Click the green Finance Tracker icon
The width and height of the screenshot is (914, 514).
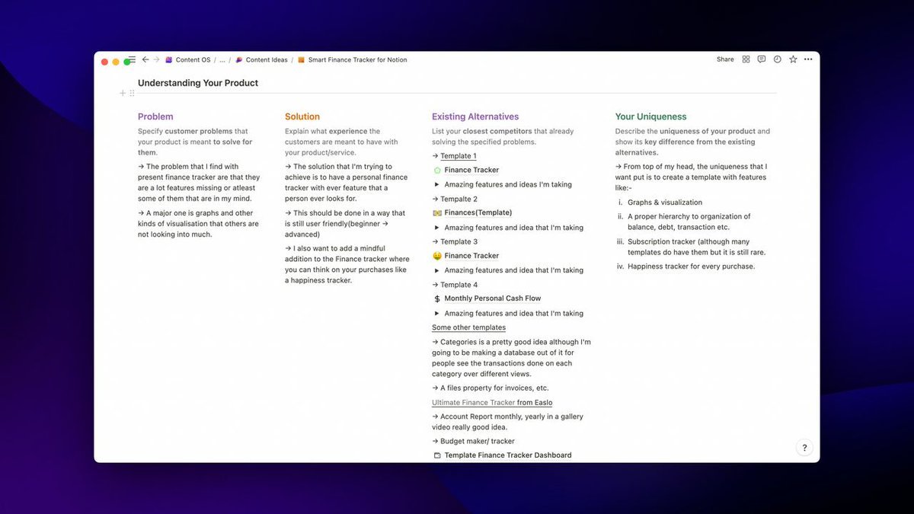(437, 170)
